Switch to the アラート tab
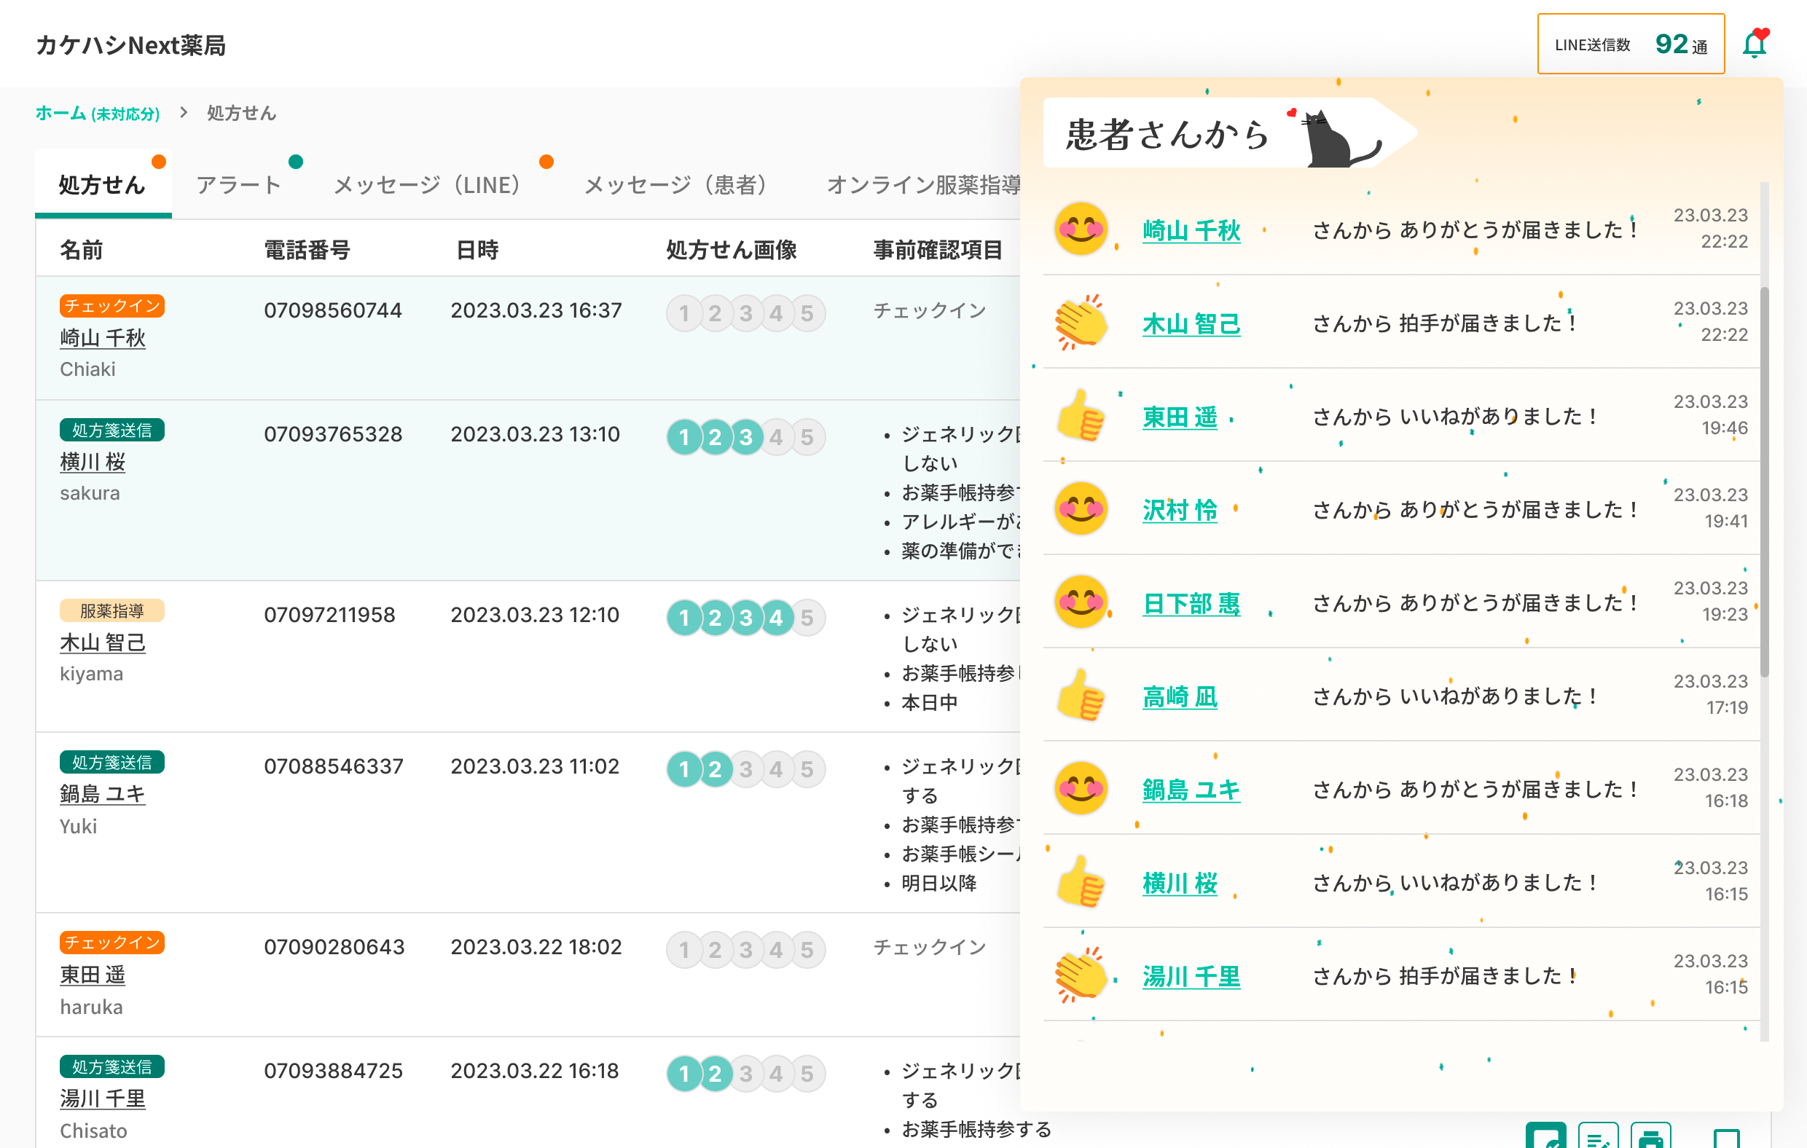The image size is (1807, 1148). coord(239,184)
